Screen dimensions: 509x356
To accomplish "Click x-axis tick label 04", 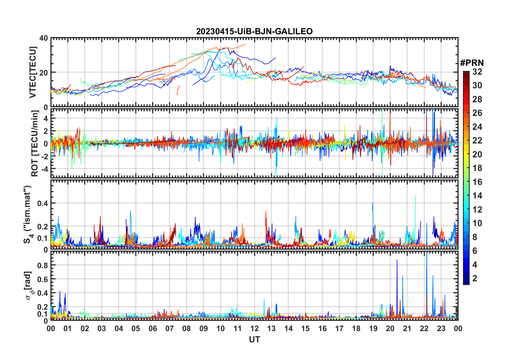I will pos(119,329).
